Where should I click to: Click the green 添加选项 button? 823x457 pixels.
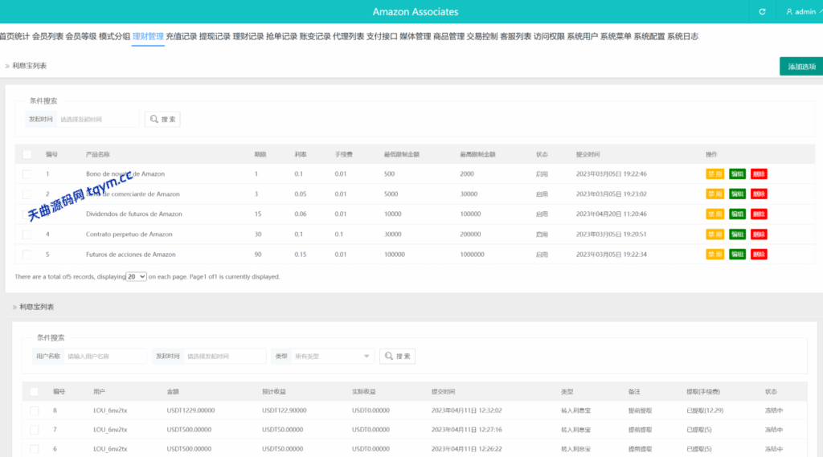(x=801, y=67)
